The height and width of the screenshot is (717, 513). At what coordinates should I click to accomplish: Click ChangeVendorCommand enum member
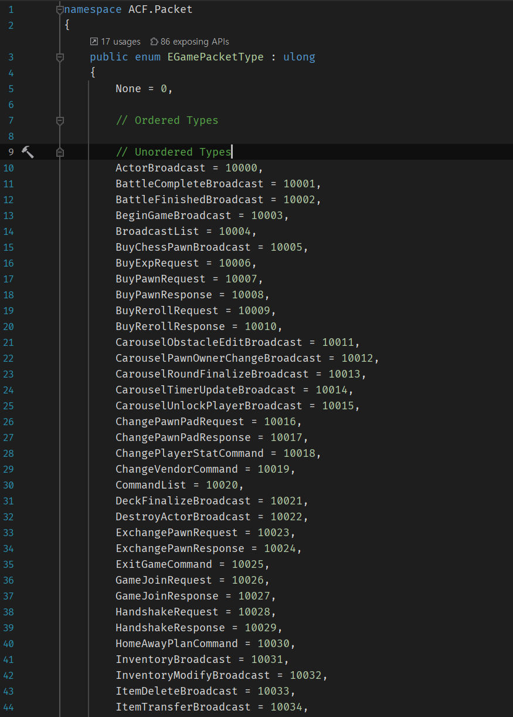tap(176, 469)
